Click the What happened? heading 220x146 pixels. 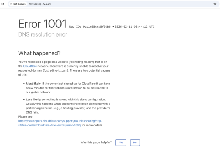40,53
